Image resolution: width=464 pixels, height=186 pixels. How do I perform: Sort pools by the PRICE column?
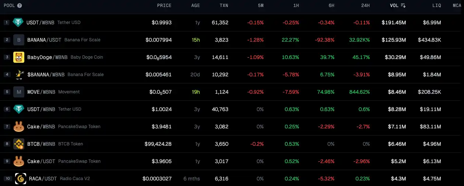[164, 6]
